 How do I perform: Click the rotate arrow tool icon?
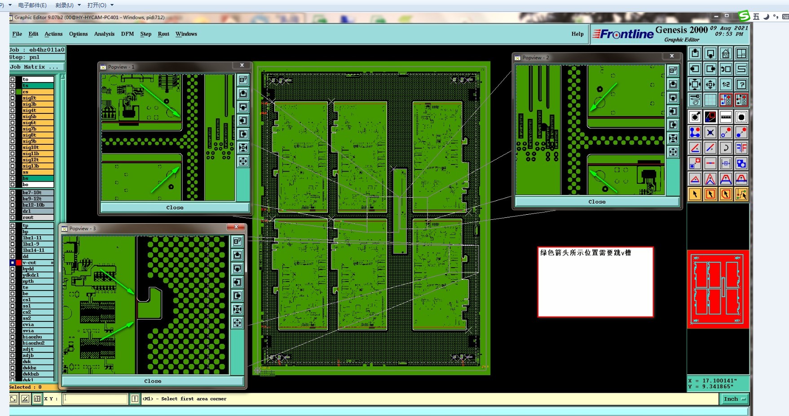(x=726, y=148)
